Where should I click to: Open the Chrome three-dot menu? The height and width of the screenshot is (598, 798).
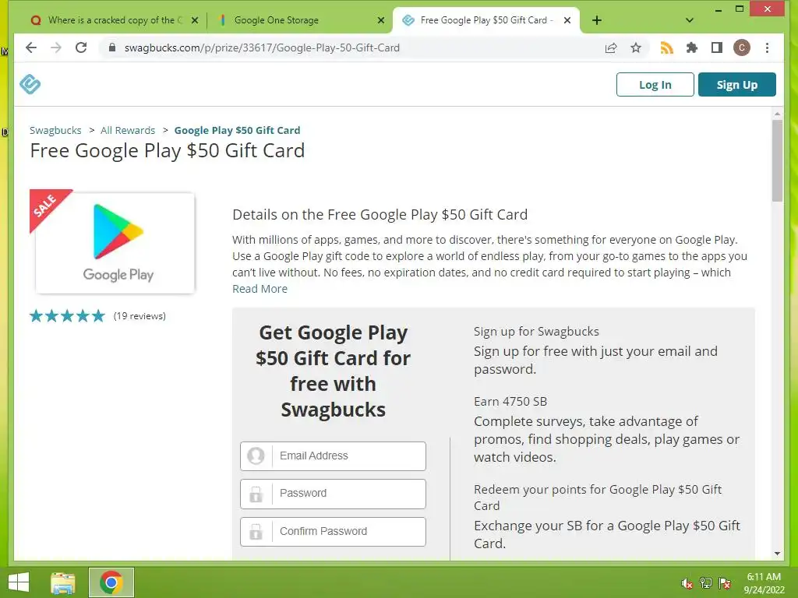[767, 47]
